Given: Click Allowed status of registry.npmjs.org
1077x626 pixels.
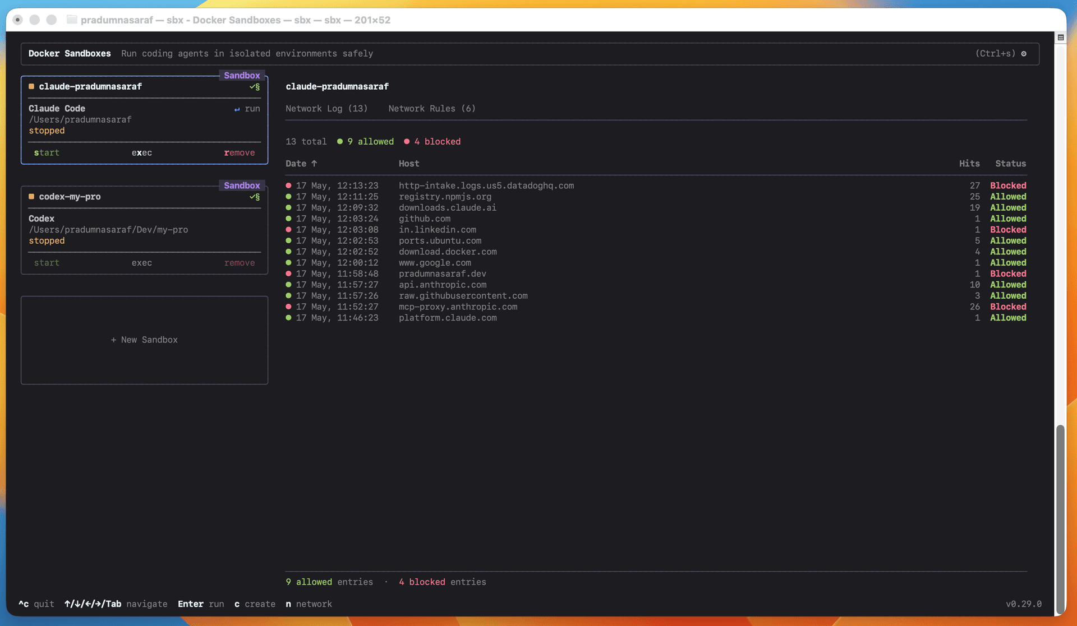Looking at the screenshot, I should click(x=1008, y=197).
